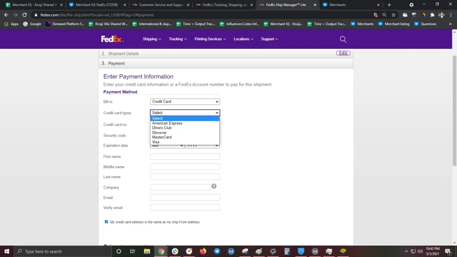Screen dimensions: 457x257
Task: Show hidden system tray icons chevron
Action: tap(406, 251)
